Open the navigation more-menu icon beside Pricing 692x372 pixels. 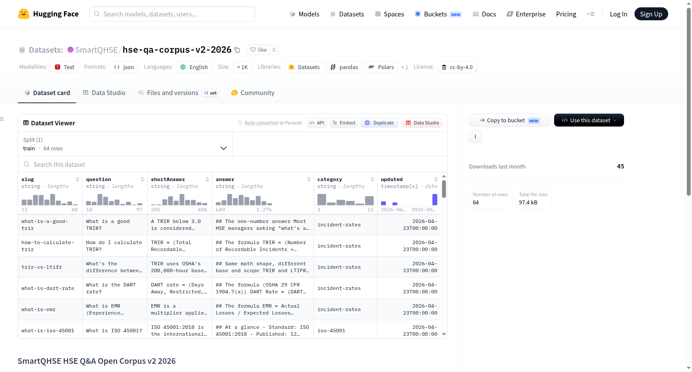tap(590, 14)
